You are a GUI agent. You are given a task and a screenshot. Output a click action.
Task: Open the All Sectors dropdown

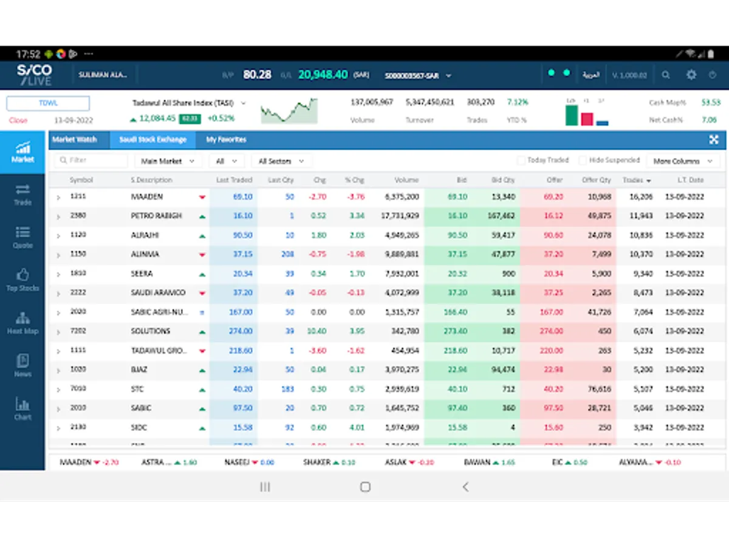(282, 161)
